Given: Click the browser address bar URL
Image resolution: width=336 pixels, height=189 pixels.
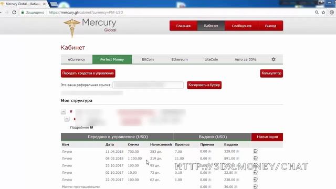Looking at the screenshot, I should [x=86, y=13].
